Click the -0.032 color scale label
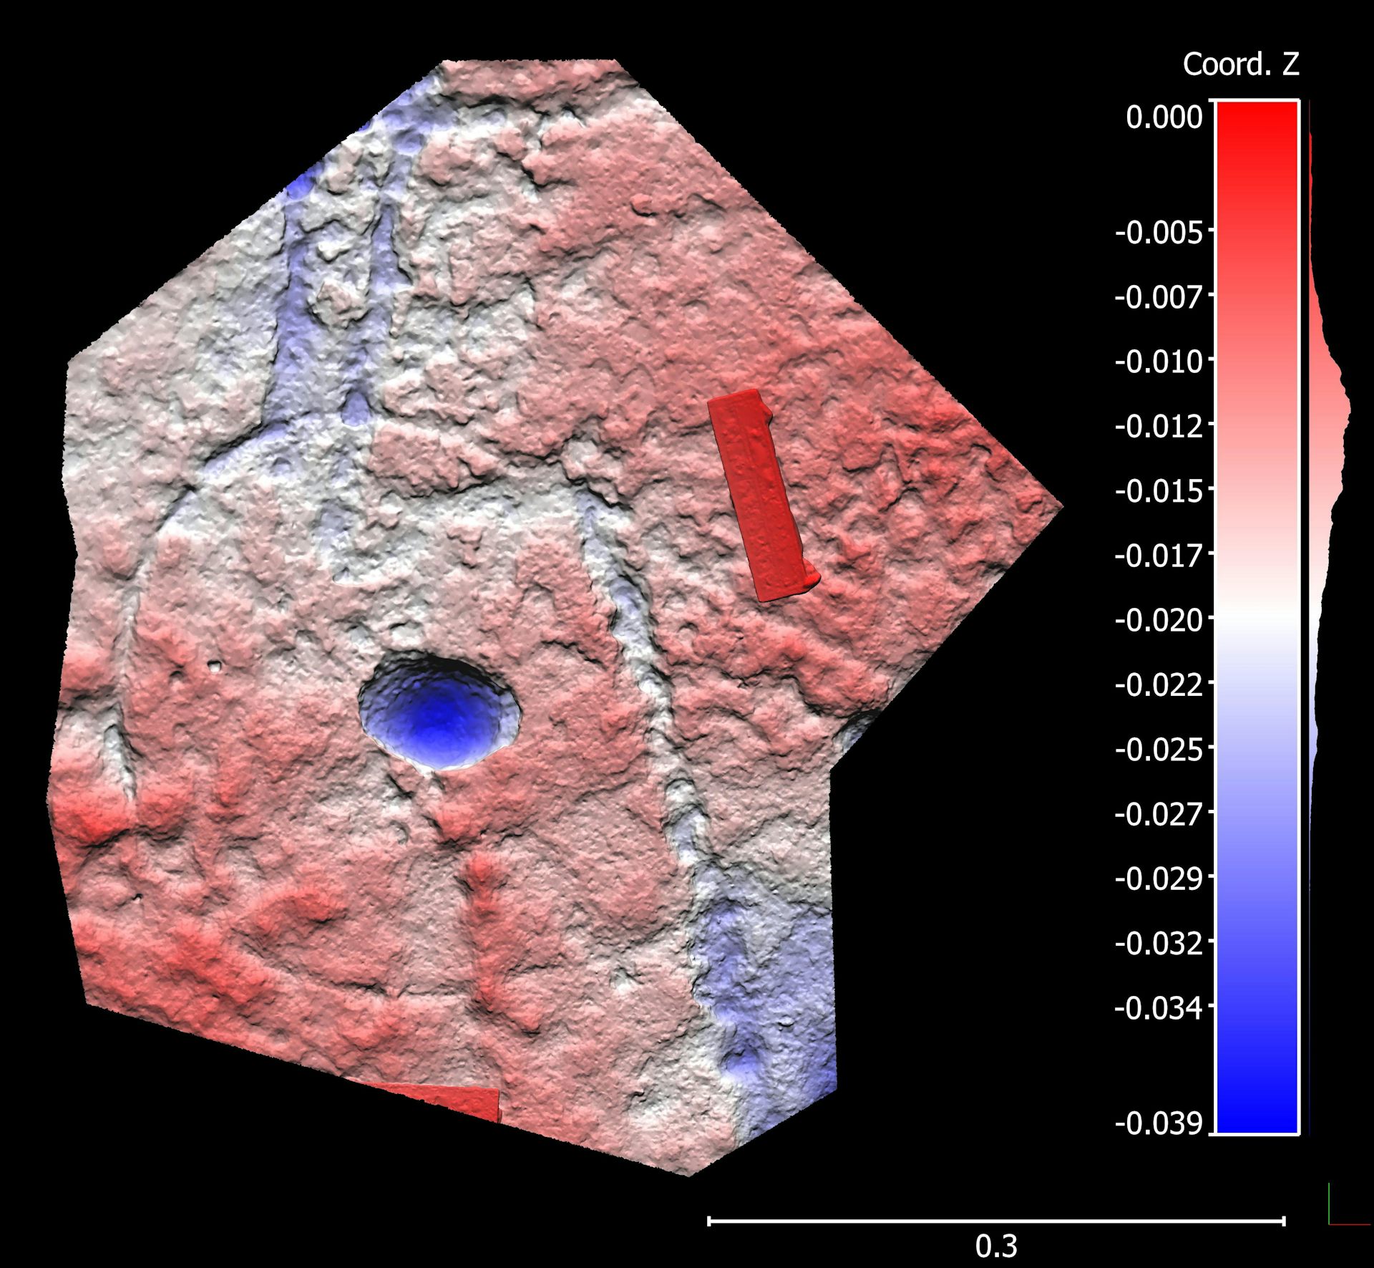The image size is (1374, 1268). 1159,944
